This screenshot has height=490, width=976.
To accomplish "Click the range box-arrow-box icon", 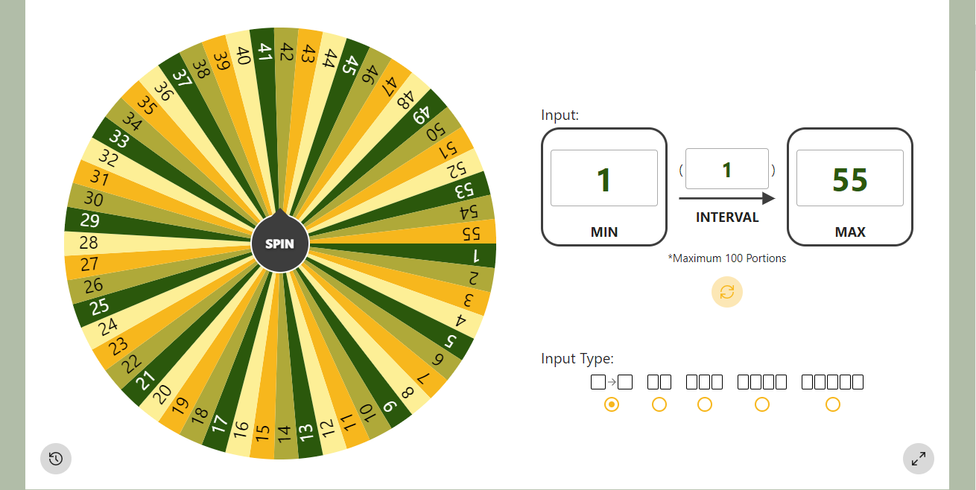I will 612,382.
